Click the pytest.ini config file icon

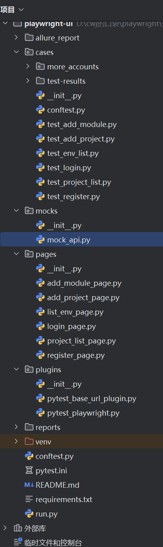pyautogui.click(x=29, y=470)
